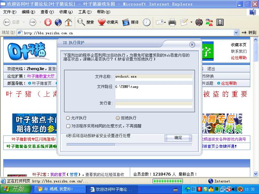259x194 pixels.
Task: Click the globe with red X tray icon
Action: (240, 189)
